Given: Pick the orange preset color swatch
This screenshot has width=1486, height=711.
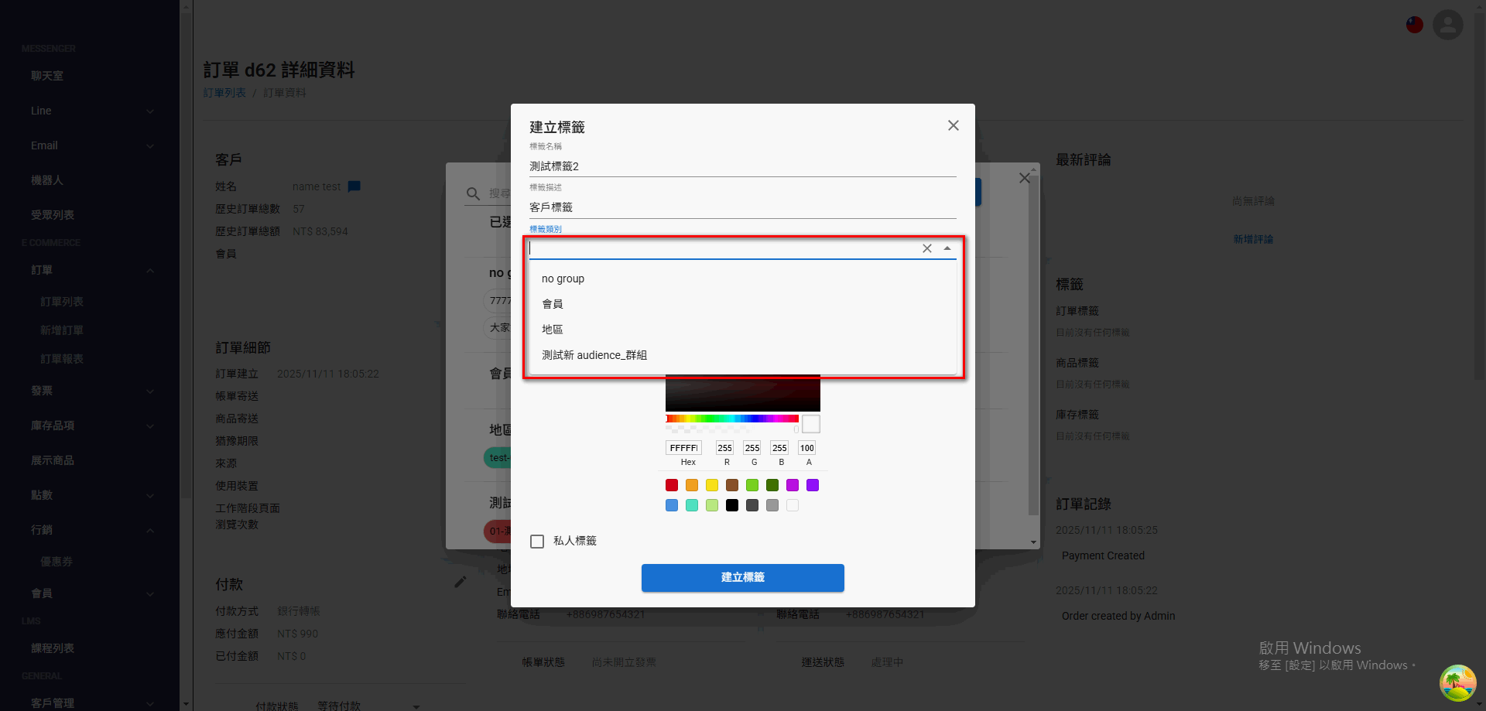Looking at the screenshot, I should point(692,485).
